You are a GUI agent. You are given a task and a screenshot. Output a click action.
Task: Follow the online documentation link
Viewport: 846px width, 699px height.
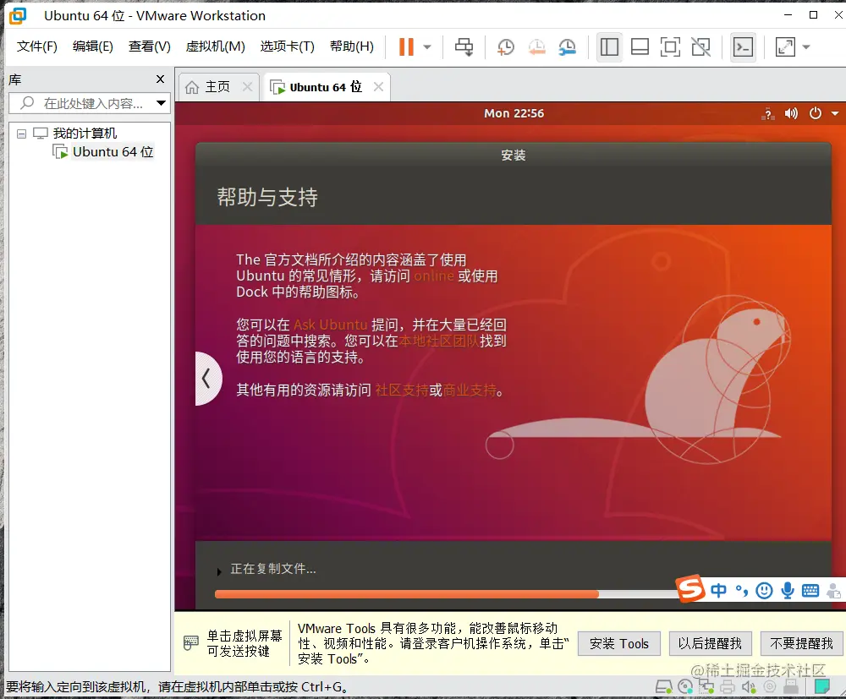coord(434,276)
